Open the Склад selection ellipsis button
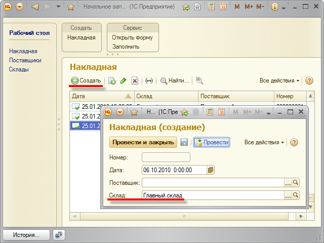This screenshot has width=324, height=243. tap(288, 195)
